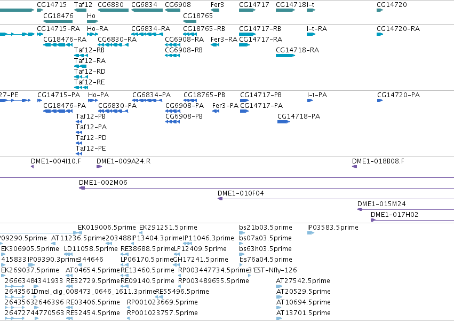Select transcript Ho-RA
454x321 pixels.
[98, 29]
